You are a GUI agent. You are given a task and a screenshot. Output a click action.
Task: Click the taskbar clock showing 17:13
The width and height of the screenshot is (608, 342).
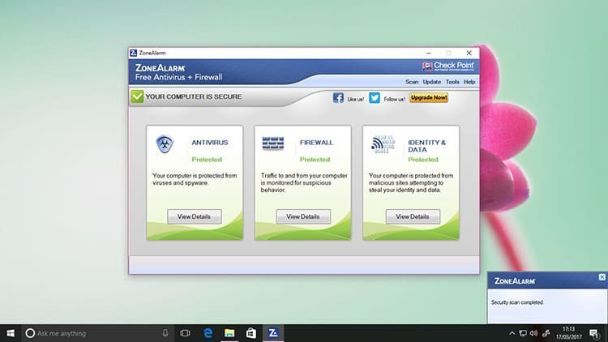568,333
